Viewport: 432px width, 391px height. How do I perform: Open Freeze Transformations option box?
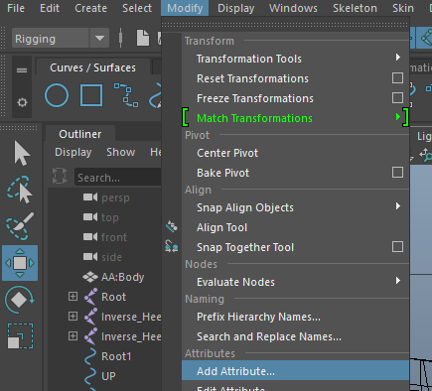pyautogui.click(x=397, y=98)
